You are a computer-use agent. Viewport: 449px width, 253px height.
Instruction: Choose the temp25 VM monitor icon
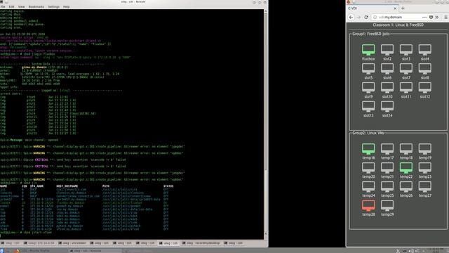[x=387, y=187]
